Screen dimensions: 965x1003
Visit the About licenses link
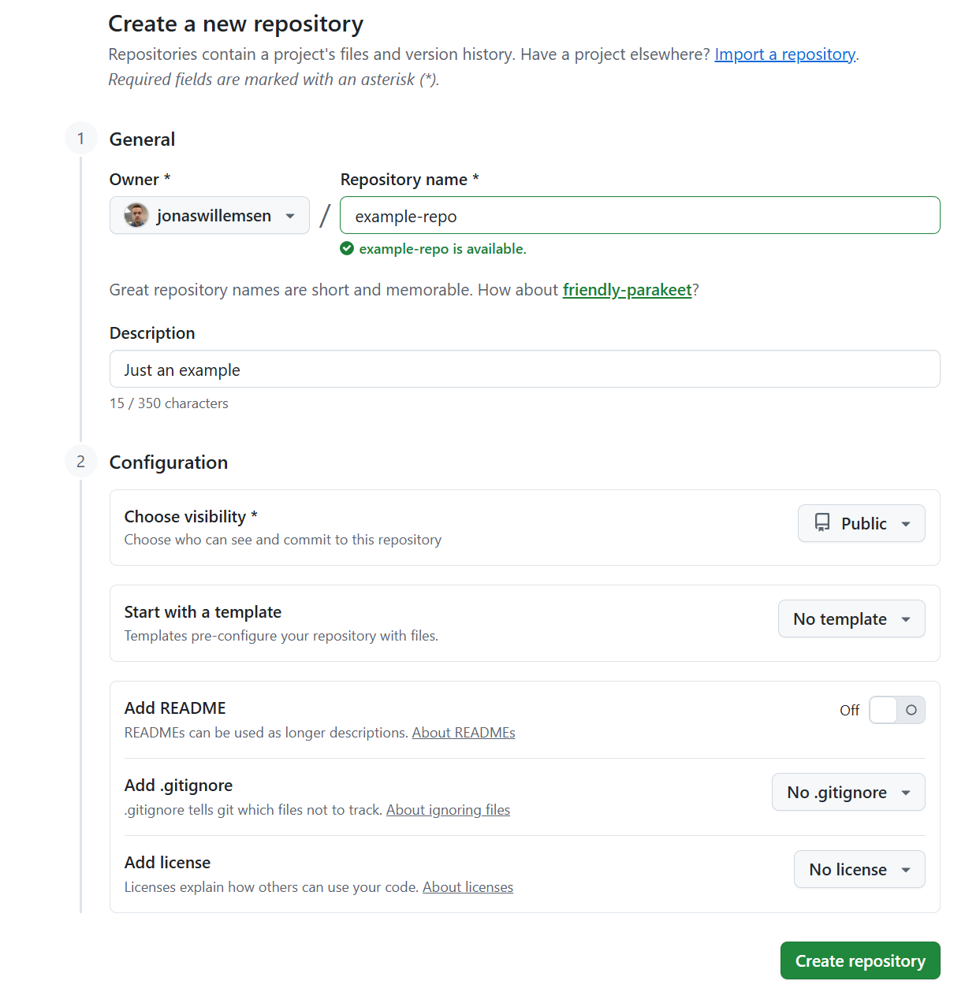pyautogui.click(x=468, y=887)
